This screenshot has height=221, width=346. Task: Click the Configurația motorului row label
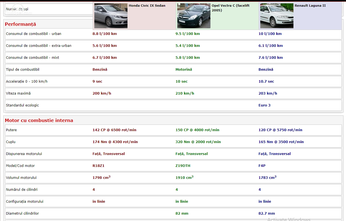[x=25, y=202]
